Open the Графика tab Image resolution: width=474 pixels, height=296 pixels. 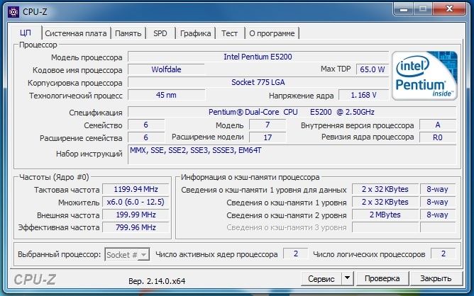(196, 33)
